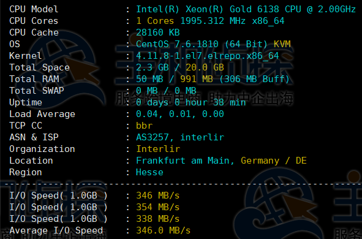Select the AS3257, interlir ASN text
Viewport: 362px width, 239px height.
180,137
